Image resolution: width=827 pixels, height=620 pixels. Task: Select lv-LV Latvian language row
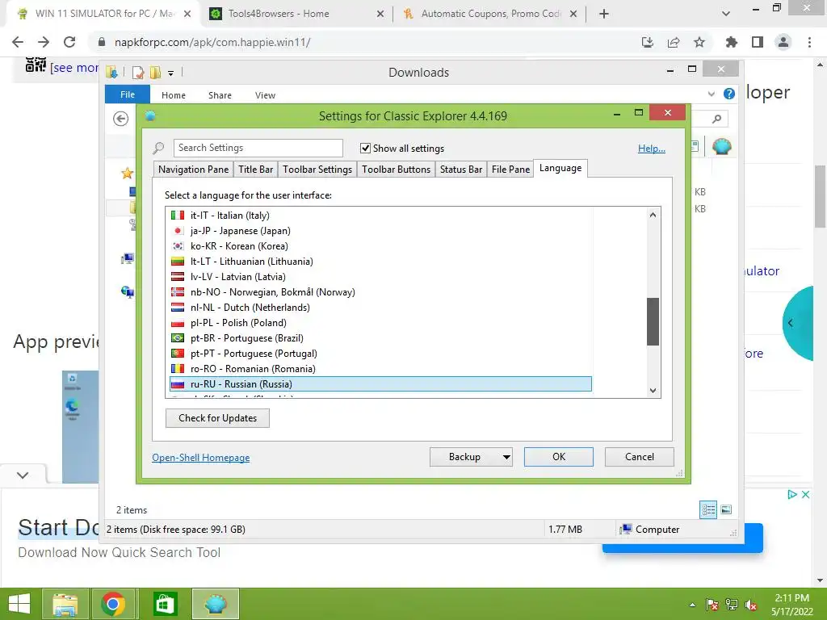click(x=380, y=276)
